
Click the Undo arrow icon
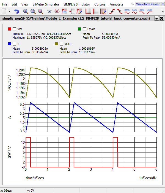16,11
